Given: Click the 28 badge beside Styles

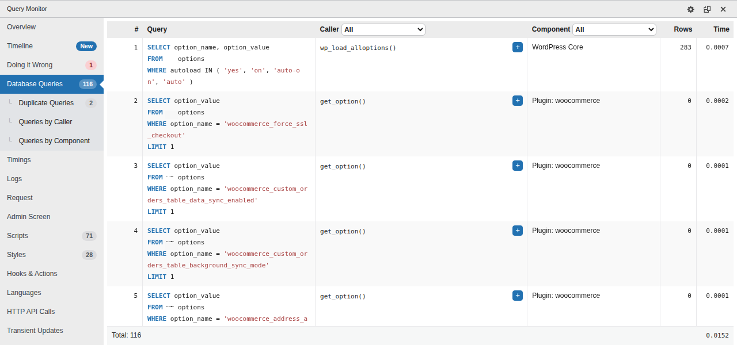Looking at the screenshot, I should coord(89,255).
